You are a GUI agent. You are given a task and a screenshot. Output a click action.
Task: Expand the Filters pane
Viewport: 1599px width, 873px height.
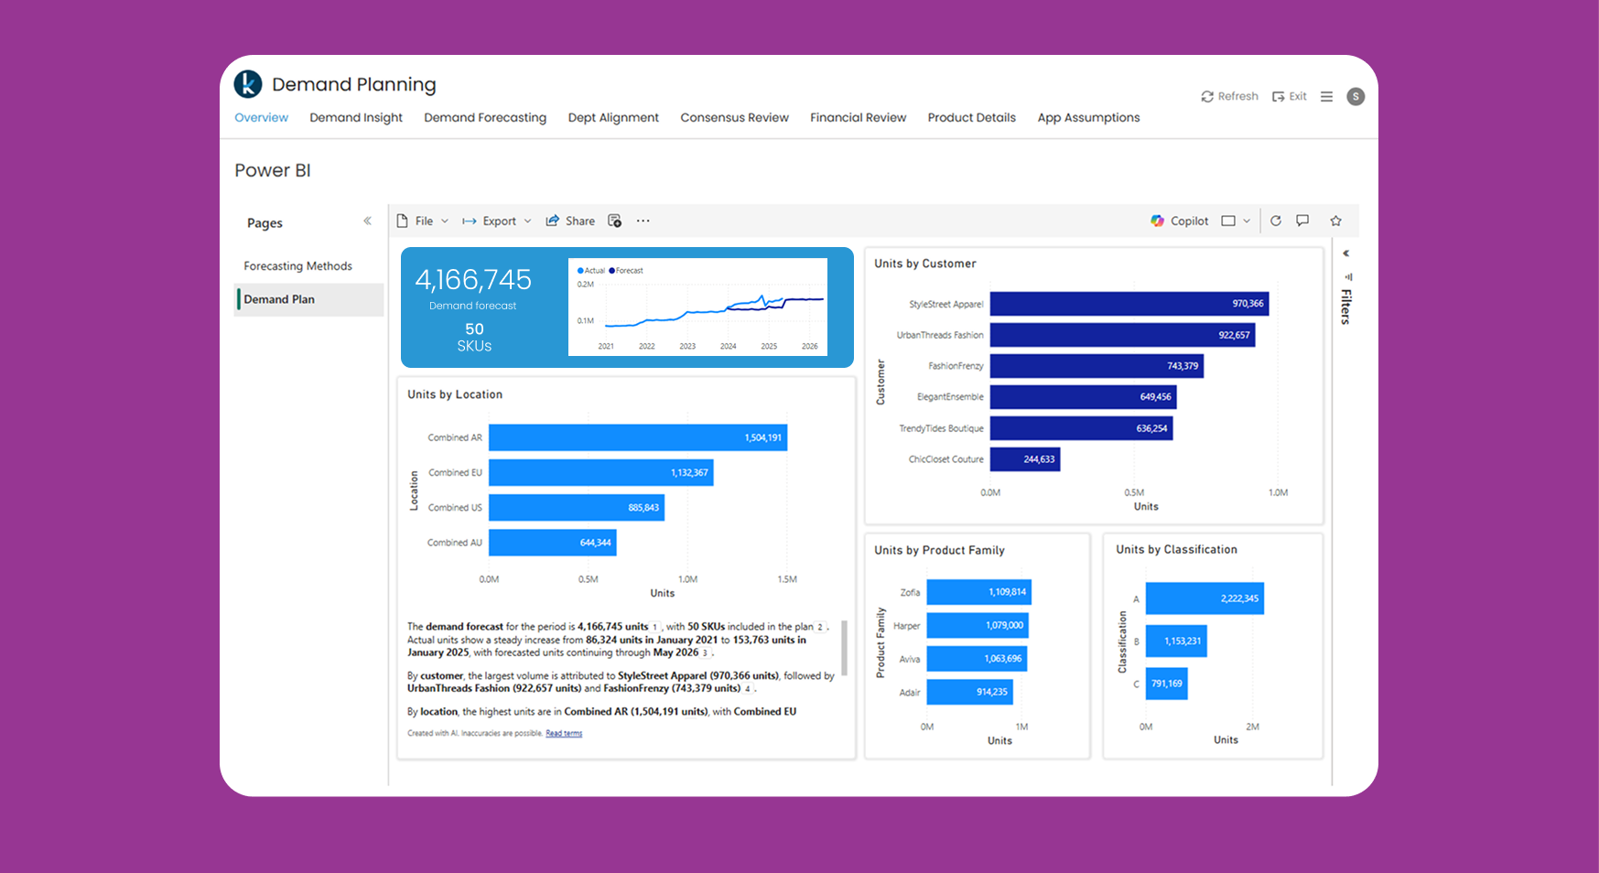click(1345, 253)
